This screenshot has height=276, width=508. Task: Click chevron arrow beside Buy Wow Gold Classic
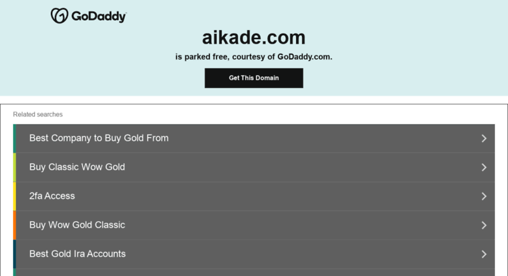pyautogui.click(x=484, y=225)
